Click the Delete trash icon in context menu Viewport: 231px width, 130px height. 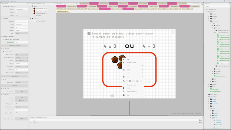124,88
